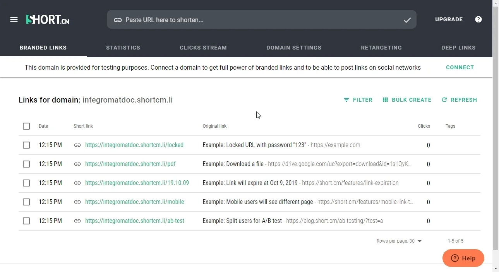Image resolution: width=499 pixels, height=272 pixels.
Task: Click the Date column header
Action: coord(43,126)
